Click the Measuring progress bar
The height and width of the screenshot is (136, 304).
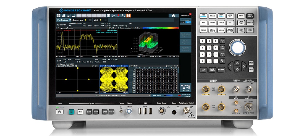pyautogui.click(x=168, y=96)
